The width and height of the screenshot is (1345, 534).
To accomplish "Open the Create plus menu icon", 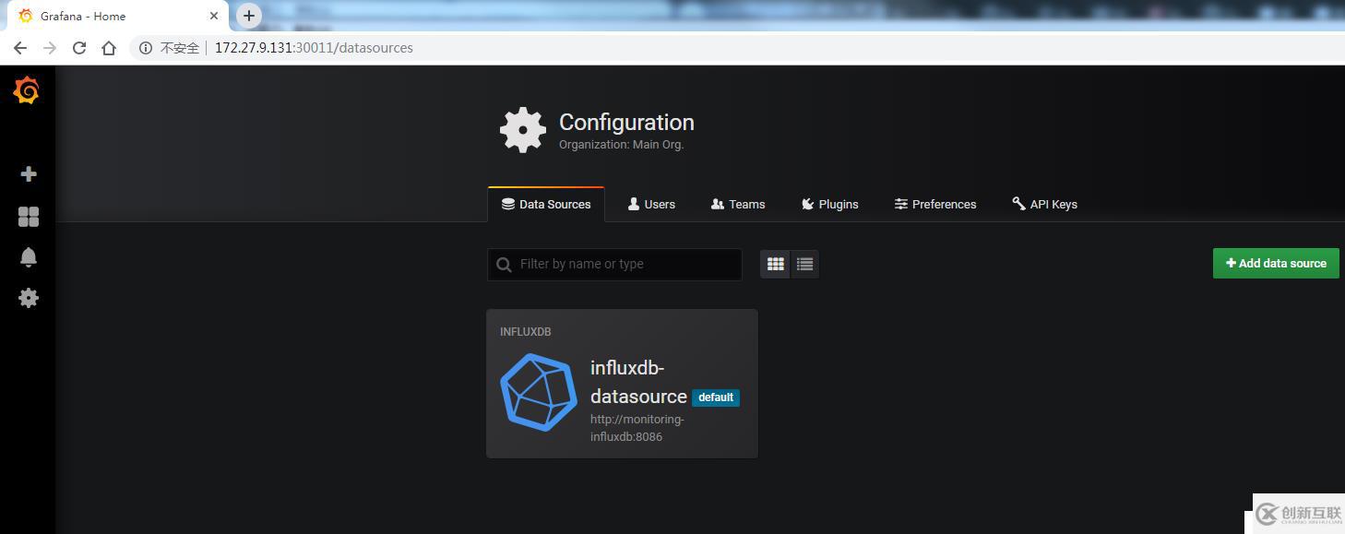I will (29, 174).
